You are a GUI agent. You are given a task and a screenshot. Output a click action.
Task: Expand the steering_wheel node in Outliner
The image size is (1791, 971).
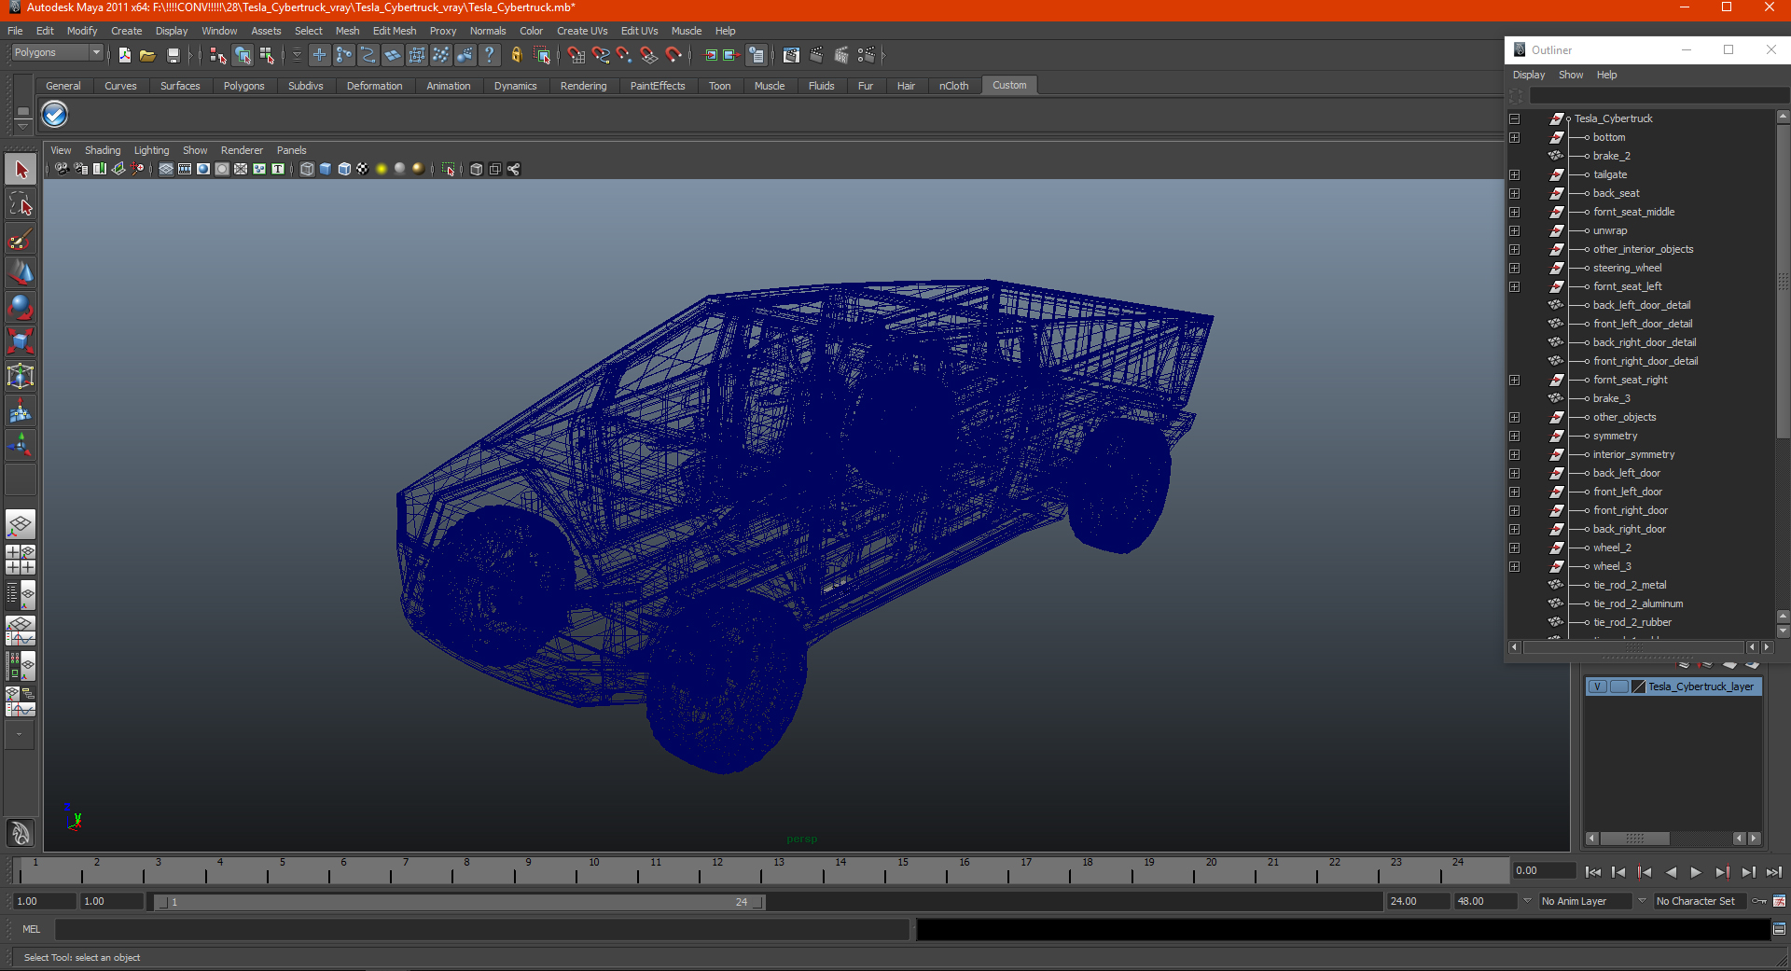[x=1514, y=268]
